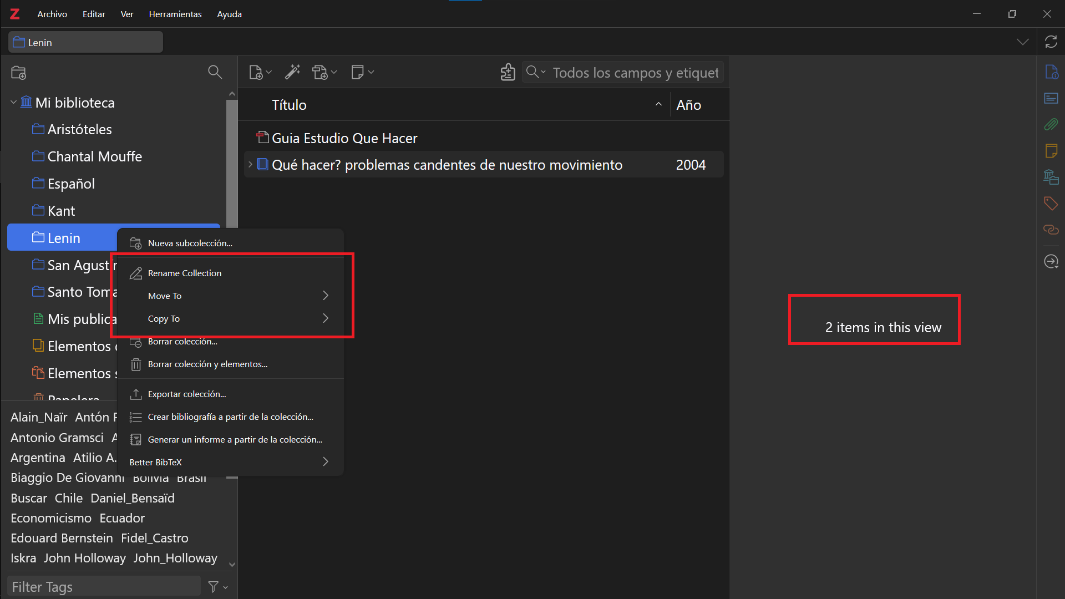This screenshot has width=1065, height=599.
Task: Collapse the Mi biblioteca tree
Action: [x=13, y=103]
